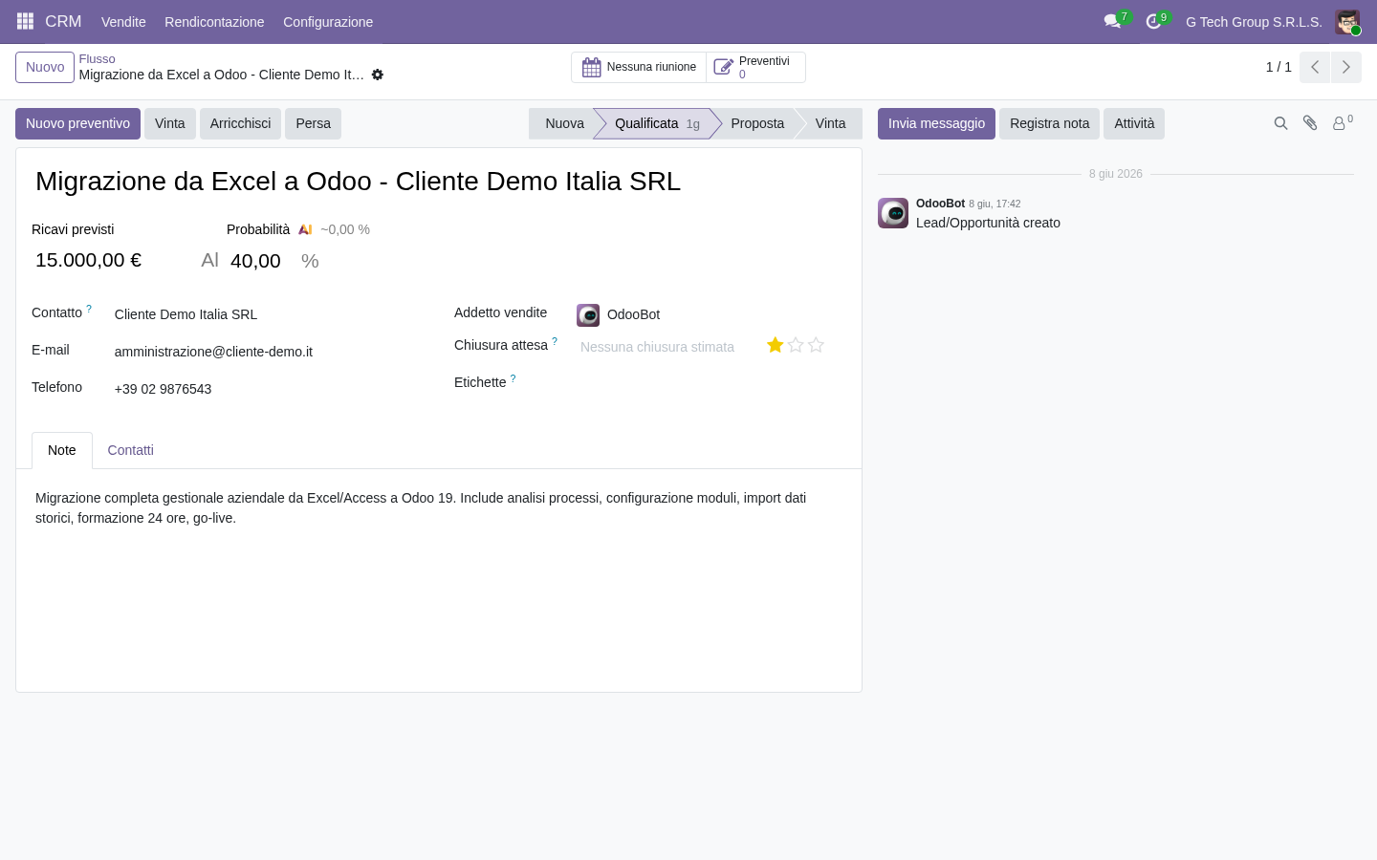Go to previous record arrow

1315,67
